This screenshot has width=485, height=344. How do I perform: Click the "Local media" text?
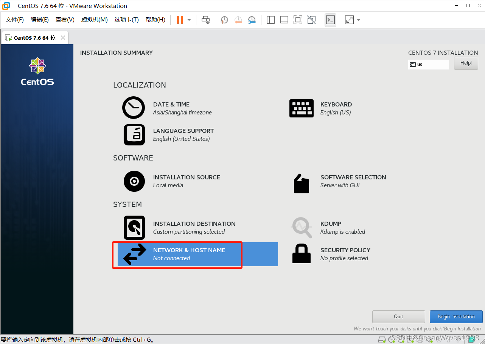click(168, 185)
